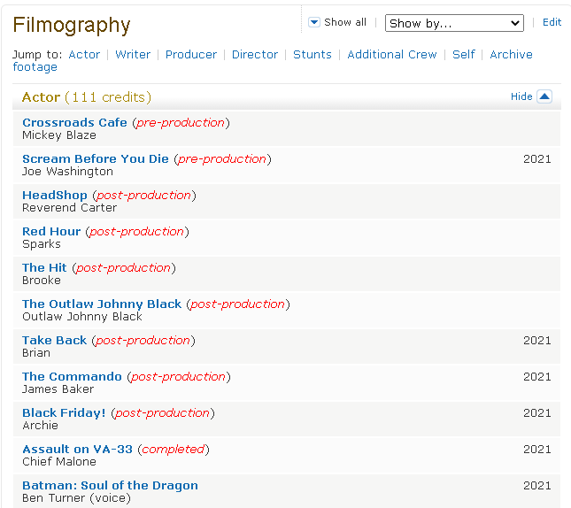Jump to the Writer section

133,54
